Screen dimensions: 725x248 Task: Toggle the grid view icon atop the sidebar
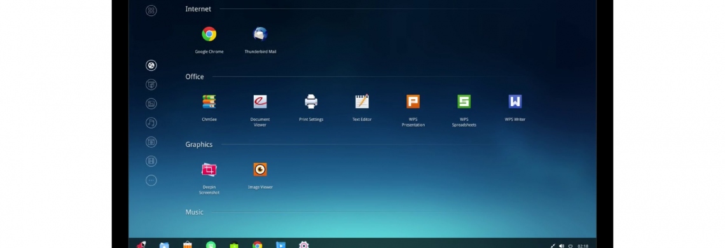coord(151,11)
